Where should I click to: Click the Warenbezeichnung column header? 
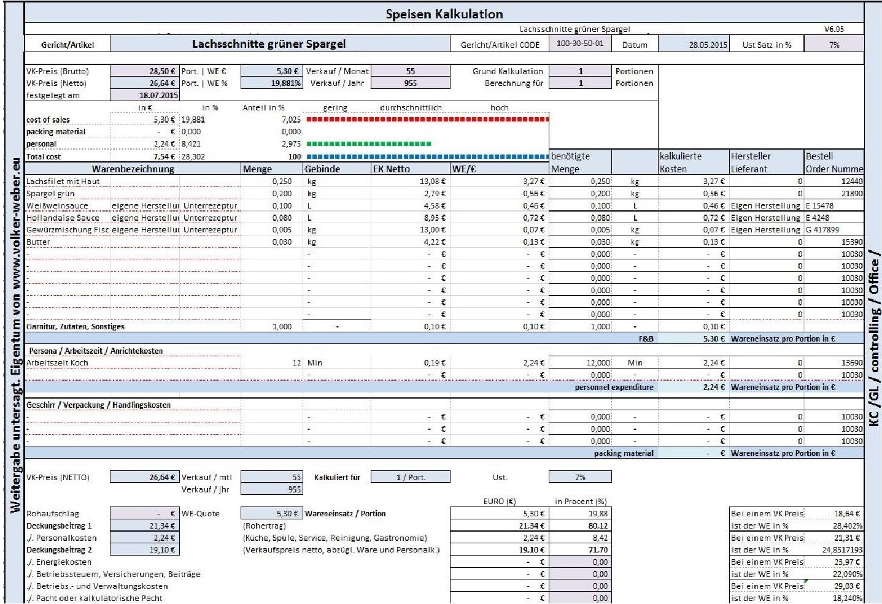point(133,169)
